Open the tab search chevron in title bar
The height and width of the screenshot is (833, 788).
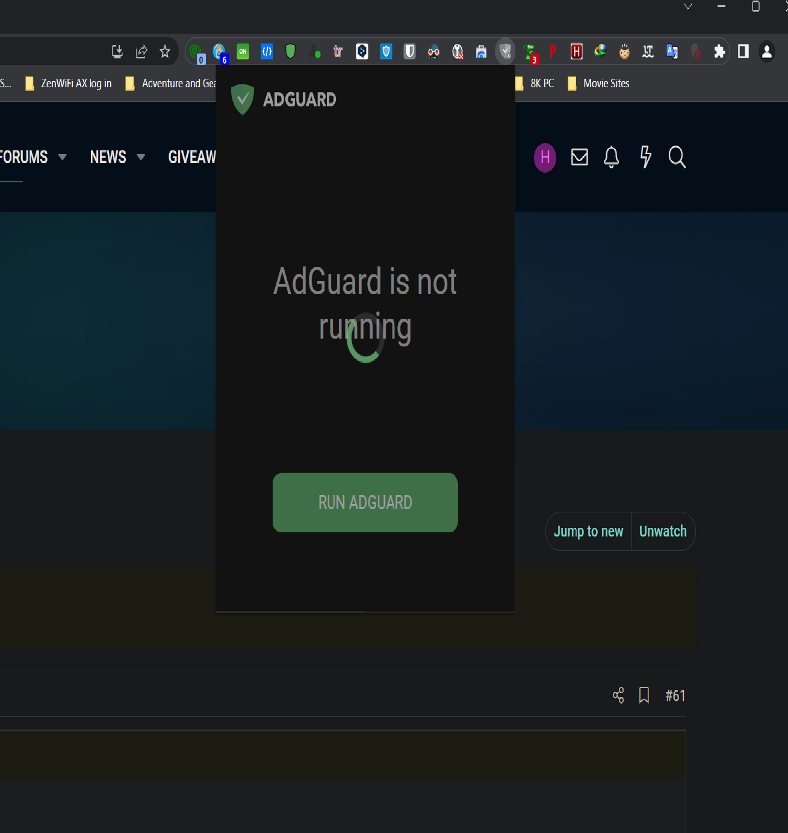click(x=688, y=7)
